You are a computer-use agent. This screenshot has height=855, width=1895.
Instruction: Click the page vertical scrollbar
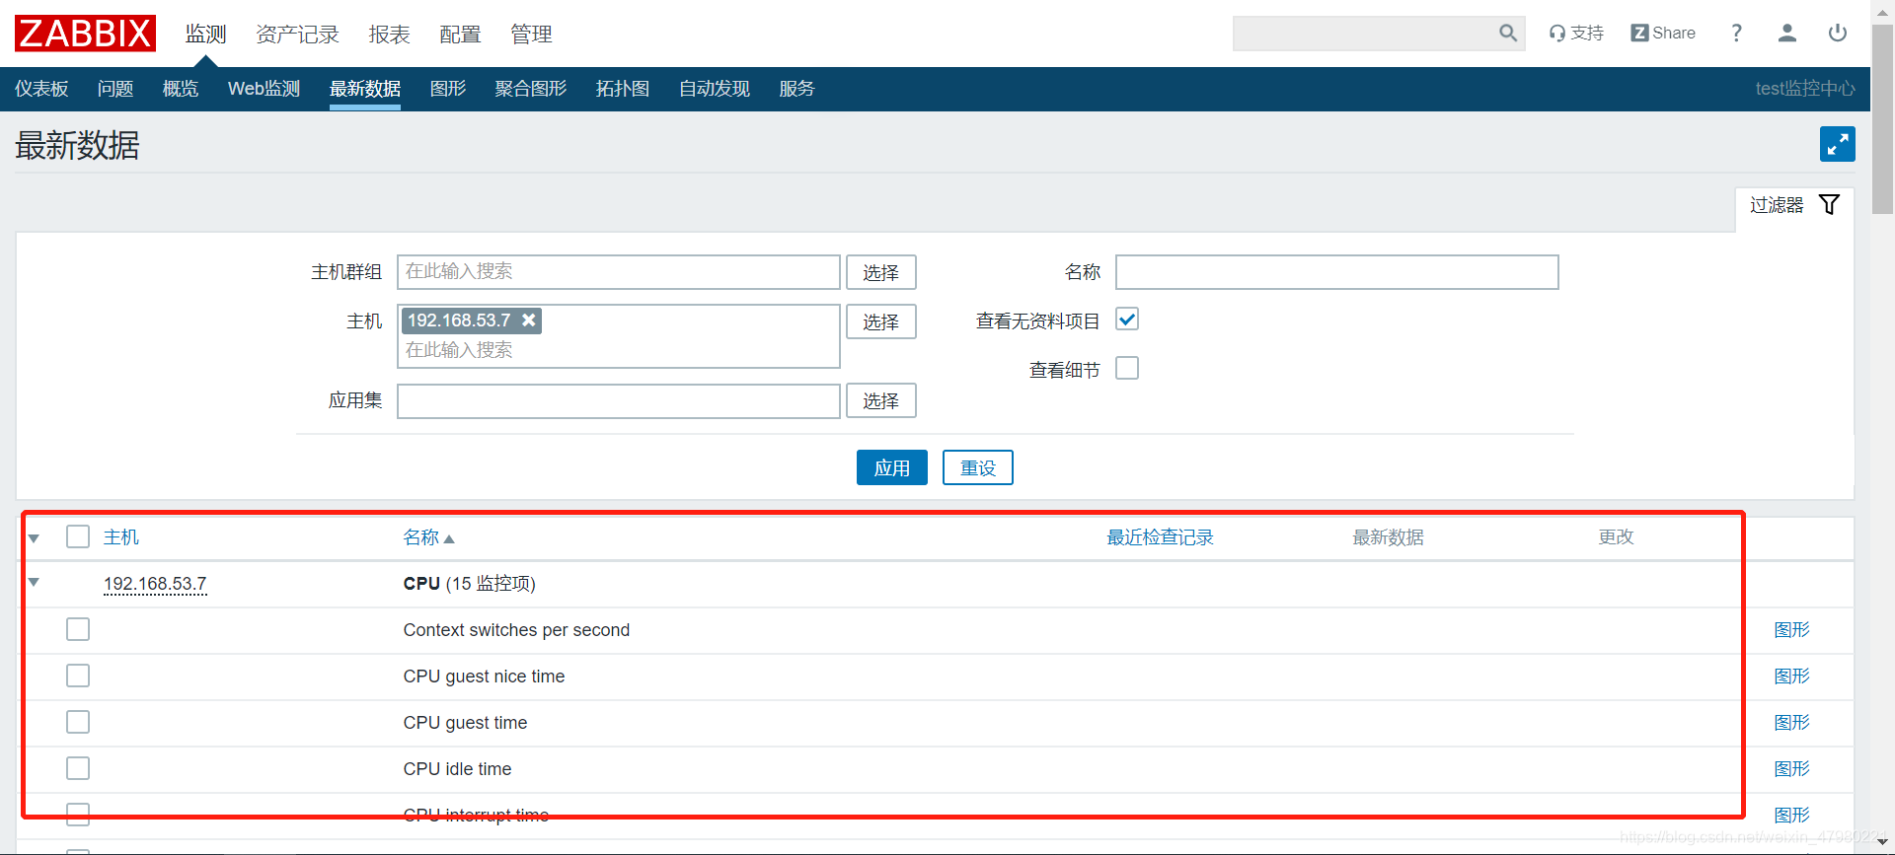coord(1883,118)
